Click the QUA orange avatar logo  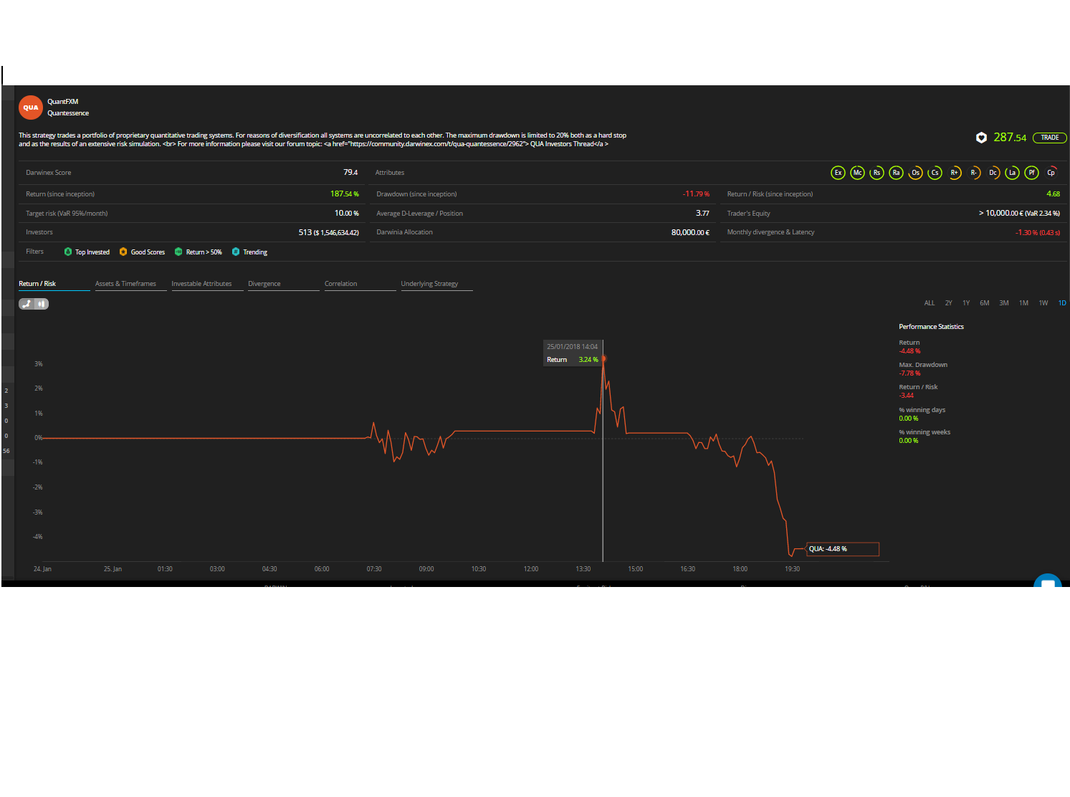(31, 108)
